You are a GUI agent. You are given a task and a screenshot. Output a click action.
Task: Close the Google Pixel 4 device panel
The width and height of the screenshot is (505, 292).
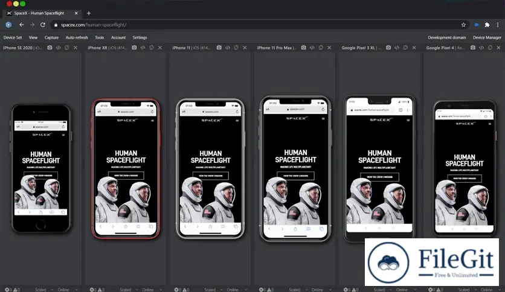tap(498, 48)
